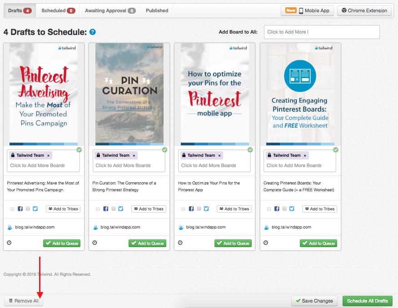Remove Tailwind Team board from Pin Curation card
398x308 pixels.
134,155
